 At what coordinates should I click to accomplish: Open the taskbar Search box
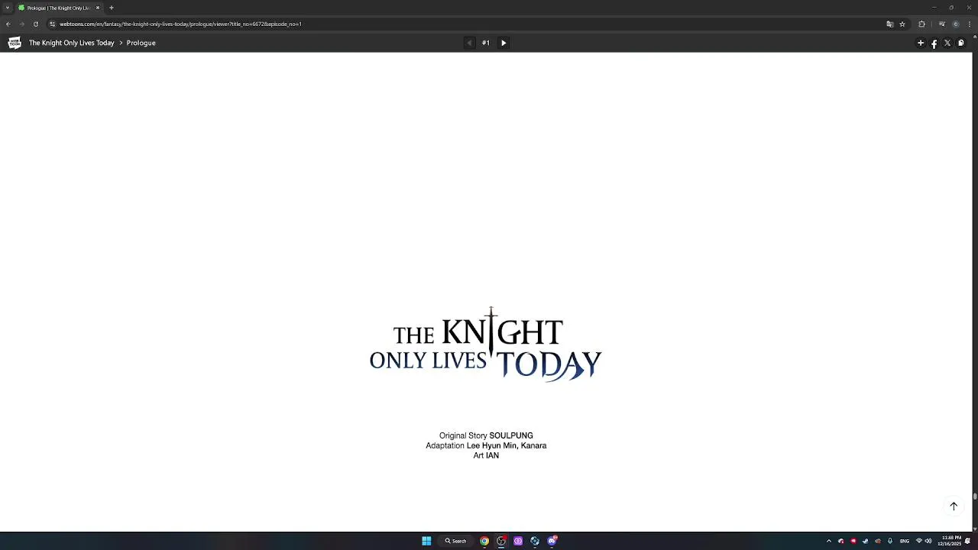[x=455, y=541]
